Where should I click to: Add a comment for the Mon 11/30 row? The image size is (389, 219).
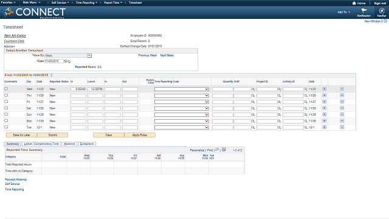(6, 121)
